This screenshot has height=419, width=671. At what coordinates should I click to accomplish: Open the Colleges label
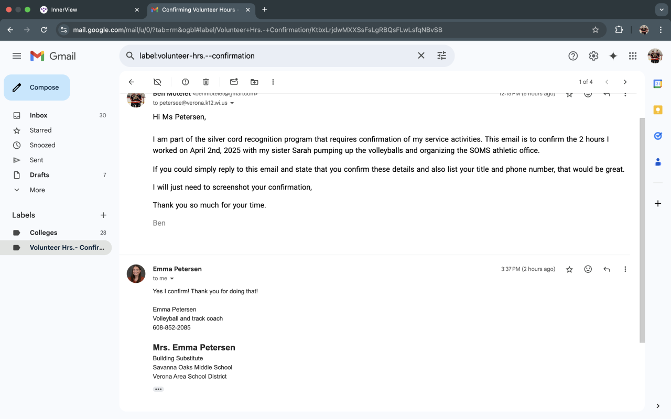44,233
